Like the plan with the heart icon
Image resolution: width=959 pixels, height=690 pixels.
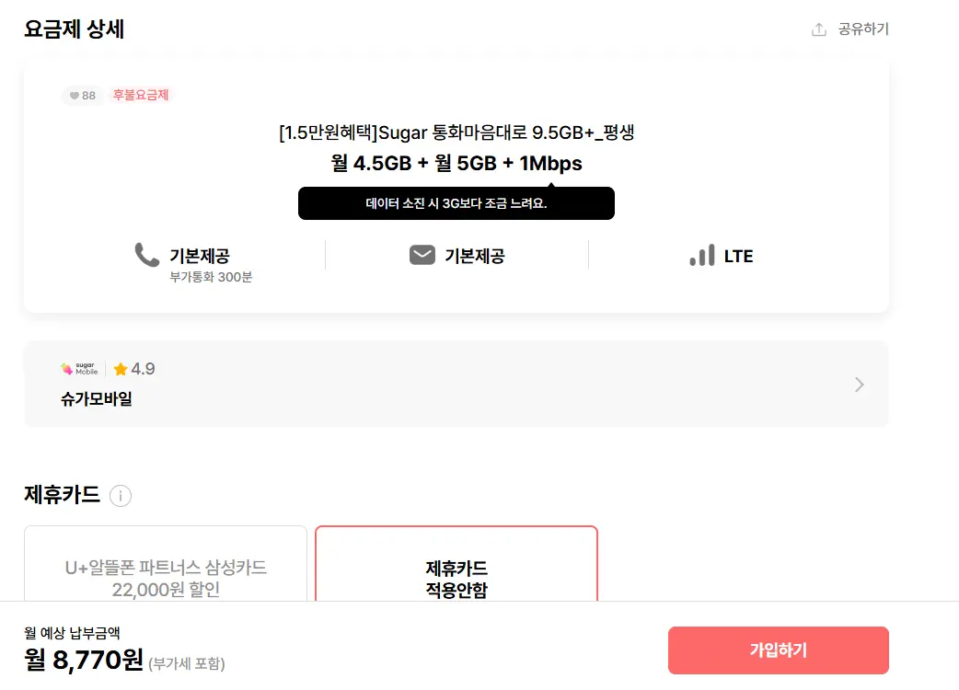[75, 96]
